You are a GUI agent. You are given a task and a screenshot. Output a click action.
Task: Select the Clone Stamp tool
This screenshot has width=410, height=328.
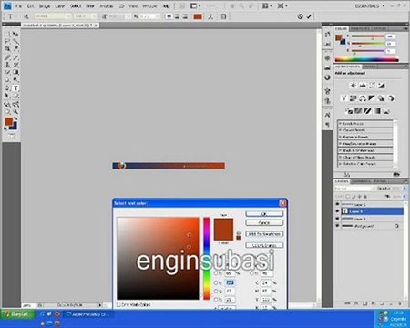click(x=7, y=65)
